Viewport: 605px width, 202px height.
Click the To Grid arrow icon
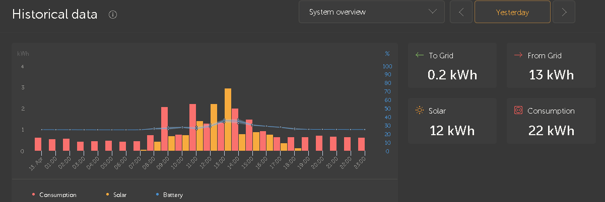[420, 56]
